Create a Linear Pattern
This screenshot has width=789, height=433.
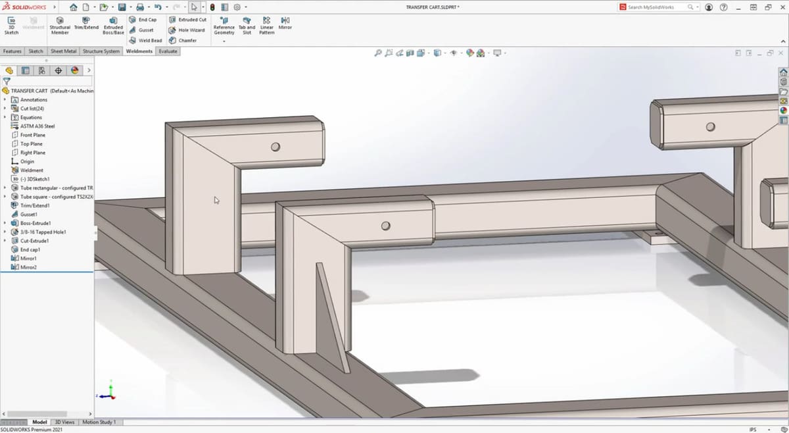(x=266, y=26)
